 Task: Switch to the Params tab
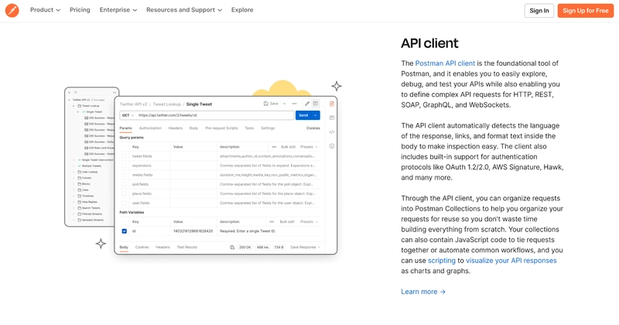pyautogui.click(x=125, y=128)
